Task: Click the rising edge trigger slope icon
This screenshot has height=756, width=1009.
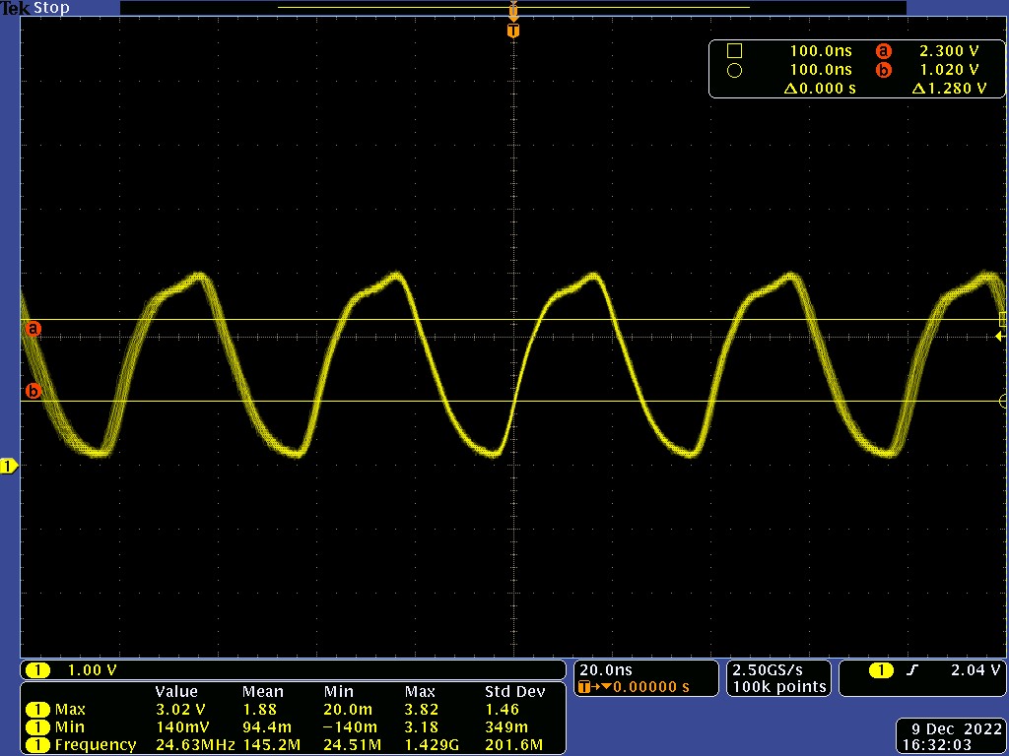Action: tap(913, 670)
